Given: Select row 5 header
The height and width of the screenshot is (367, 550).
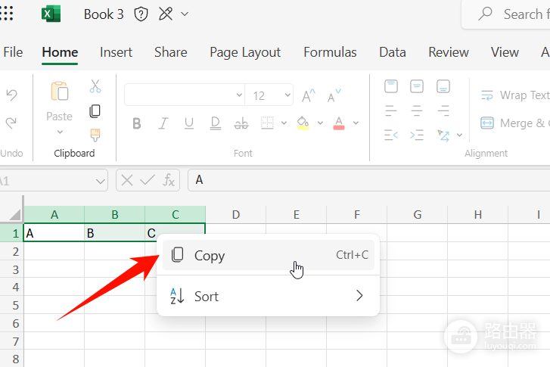Looking at the screenshot, I should (11, 305).
